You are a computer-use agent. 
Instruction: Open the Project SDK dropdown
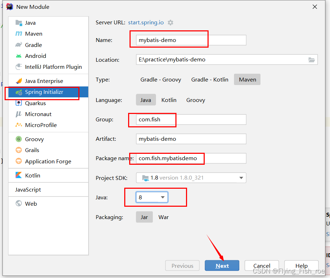[191, 178]
